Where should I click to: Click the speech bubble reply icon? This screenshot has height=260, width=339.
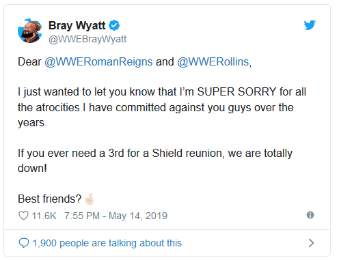[x=24, y=243]
